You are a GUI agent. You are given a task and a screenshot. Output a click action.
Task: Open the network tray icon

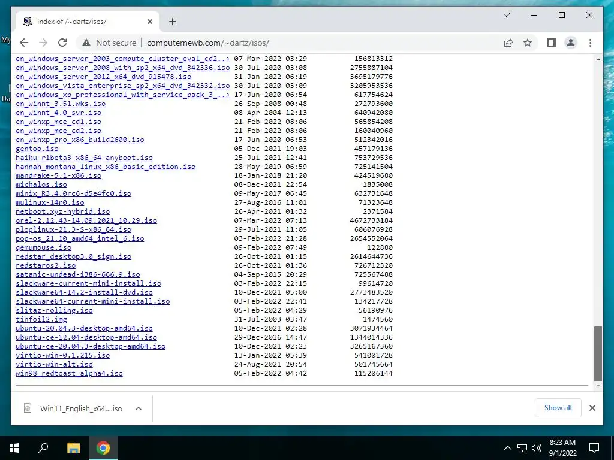[522, 448]
